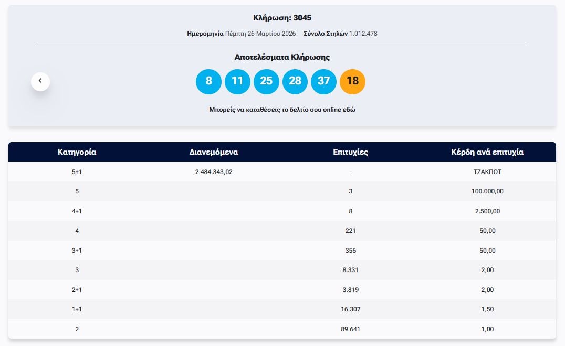Viewport: 565px width, 346px height.
Task: Click the date Πέμπτη 26 Μαρτίου 2026
Action: point(260,34)
